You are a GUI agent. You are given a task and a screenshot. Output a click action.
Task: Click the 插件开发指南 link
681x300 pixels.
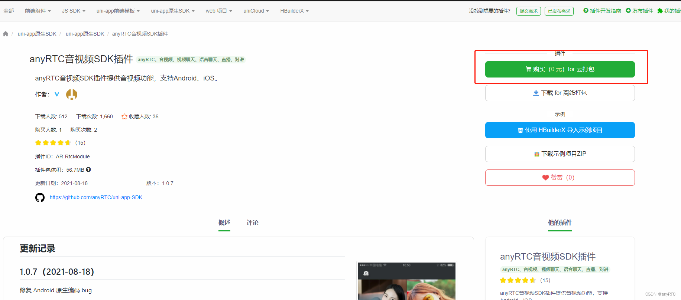(606, 11)
